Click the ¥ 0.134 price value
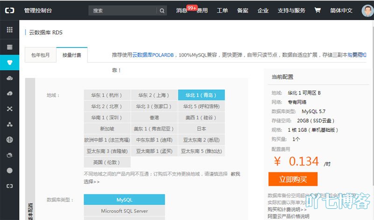This screenshot has height=220, width=374. 296,161
